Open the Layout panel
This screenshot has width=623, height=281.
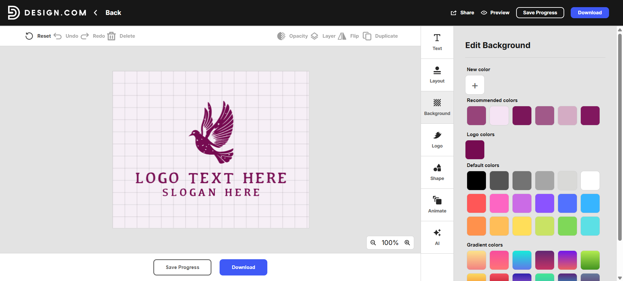tap(437, 75)
